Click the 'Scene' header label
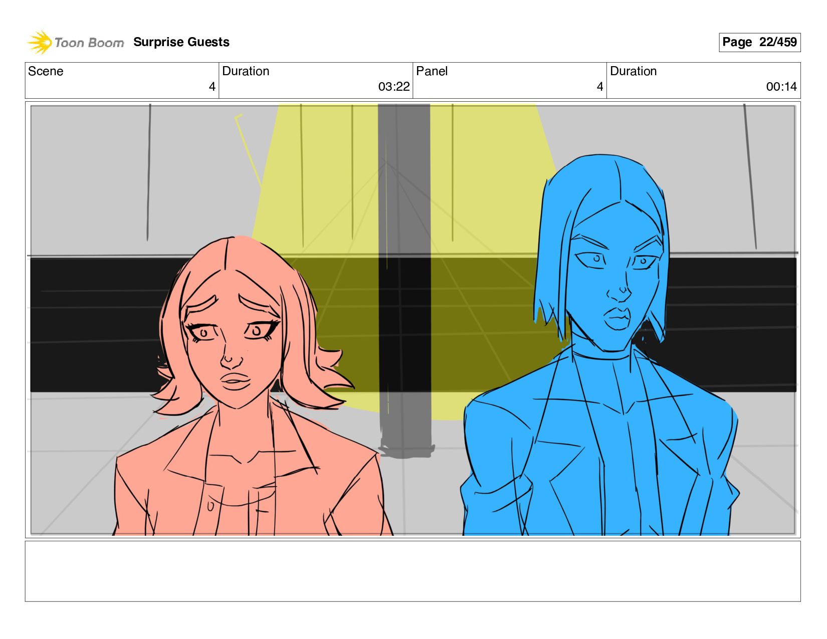 click(46, 71)
